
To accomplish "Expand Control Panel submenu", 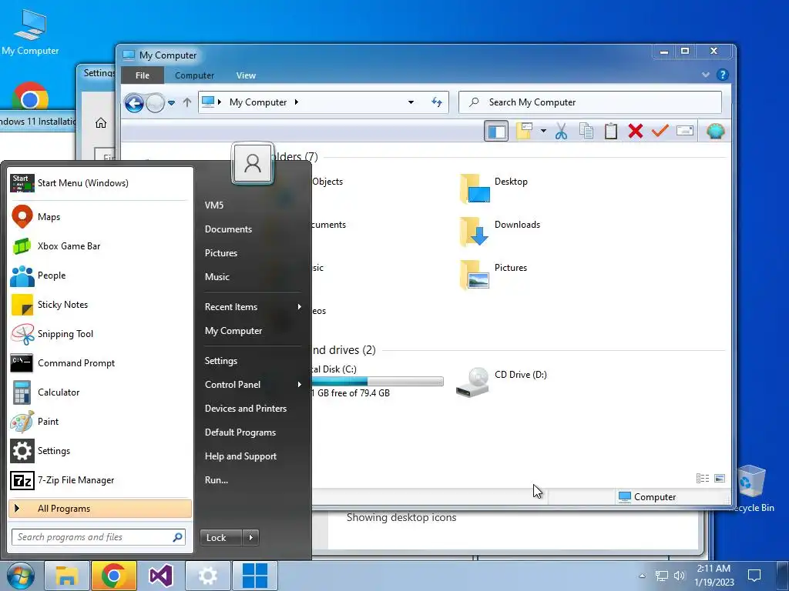I will coord(252,385).
